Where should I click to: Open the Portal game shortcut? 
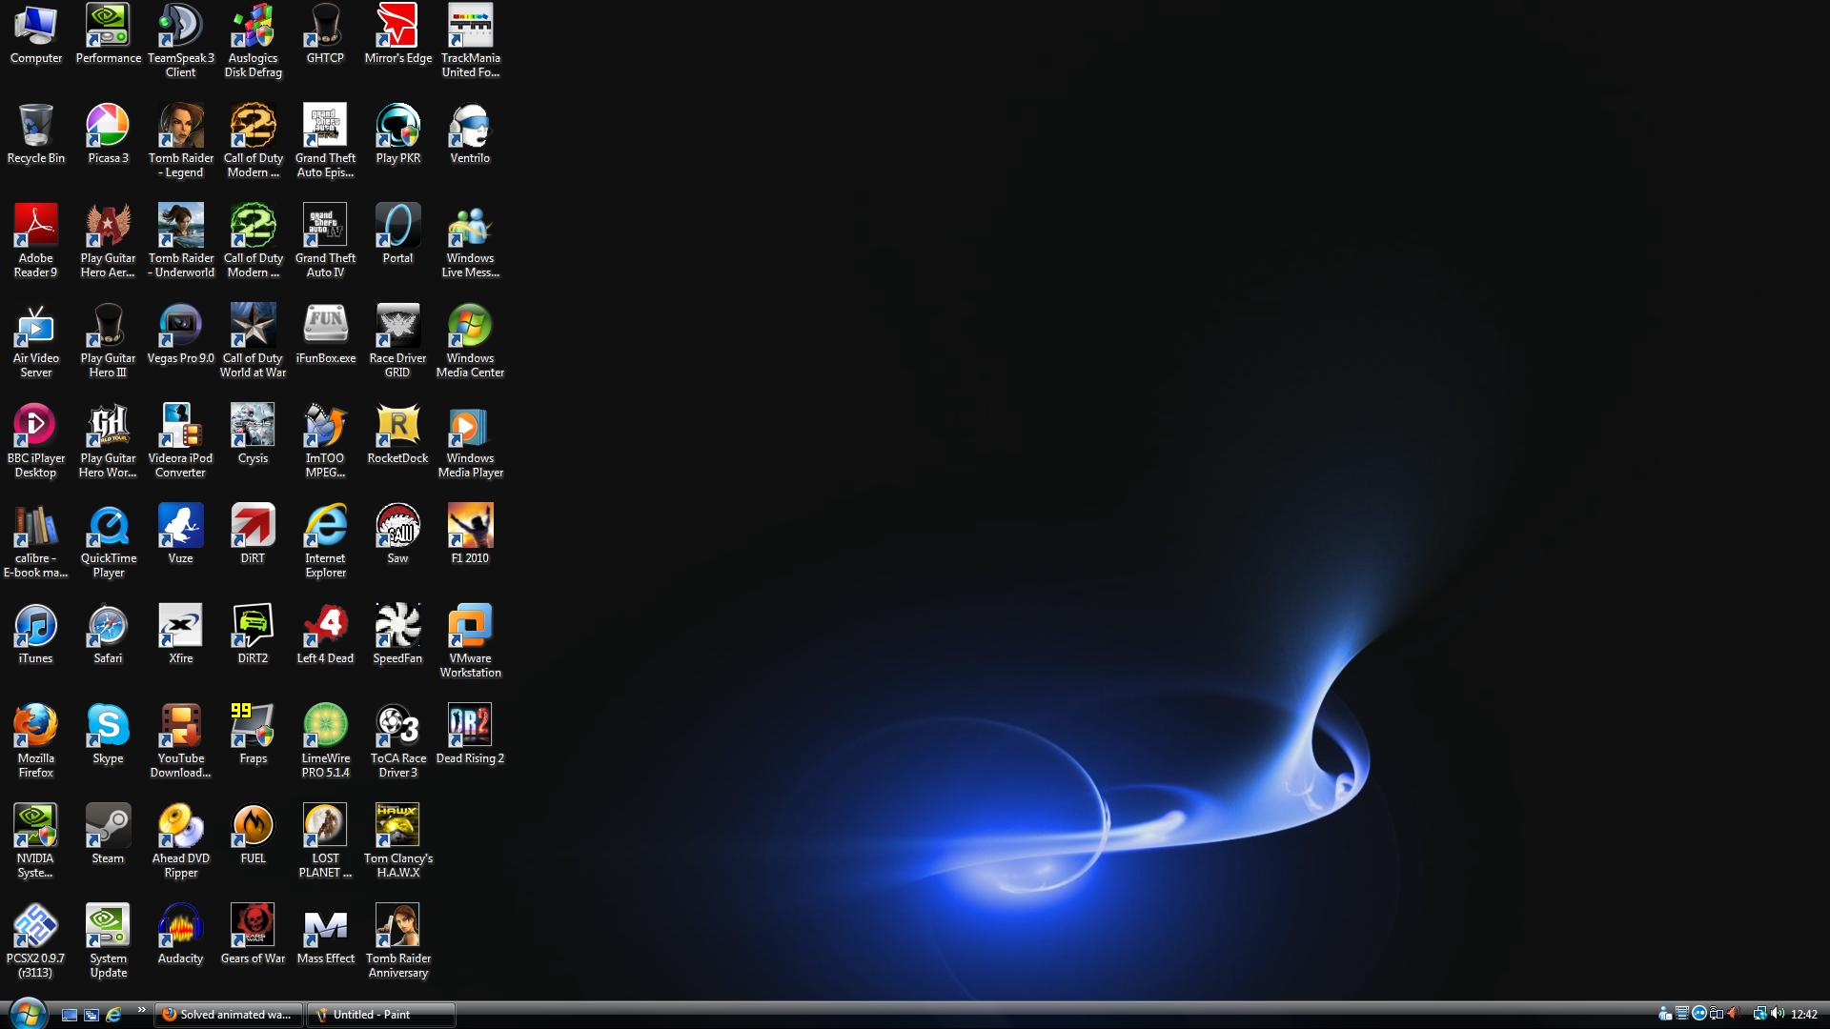(x=397, y=226)
